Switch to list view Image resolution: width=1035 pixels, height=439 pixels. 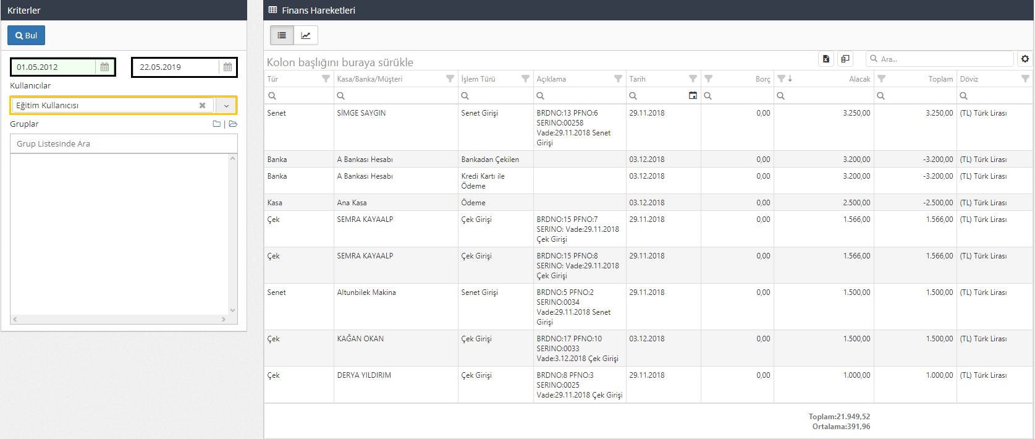[282, 35]
